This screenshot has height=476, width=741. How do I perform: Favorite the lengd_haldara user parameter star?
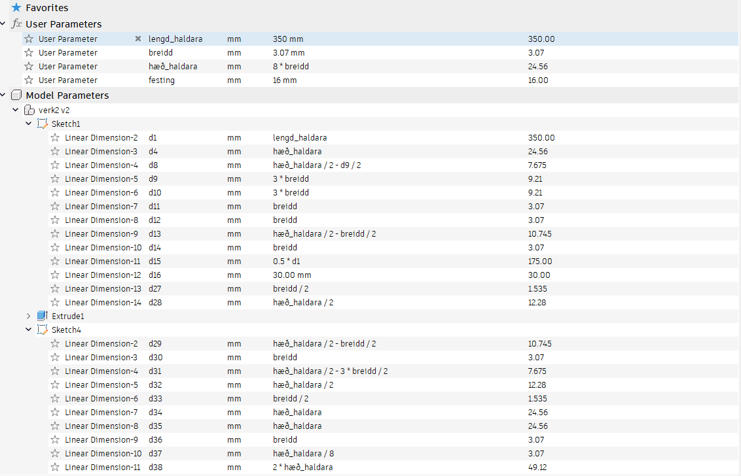tap(29, 39)
